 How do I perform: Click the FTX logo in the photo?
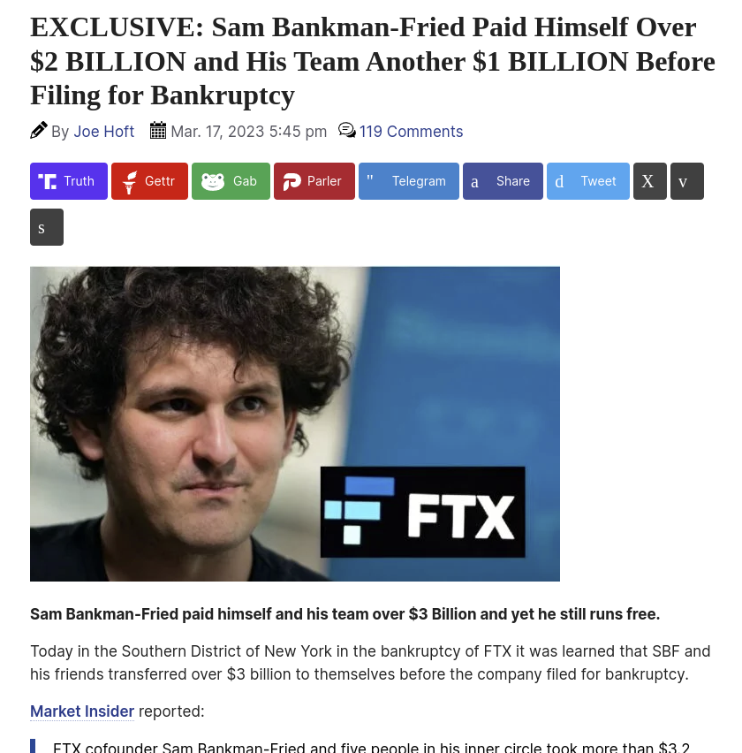point(423,512)
